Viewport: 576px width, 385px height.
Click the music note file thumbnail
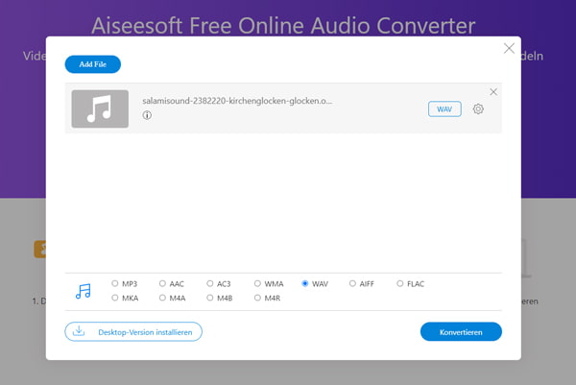click(100, 108)
